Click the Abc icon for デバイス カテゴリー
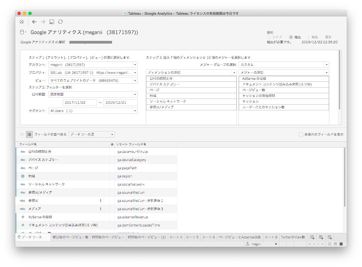The height and width of the screenshot is (267, 362). pos(23,160)
